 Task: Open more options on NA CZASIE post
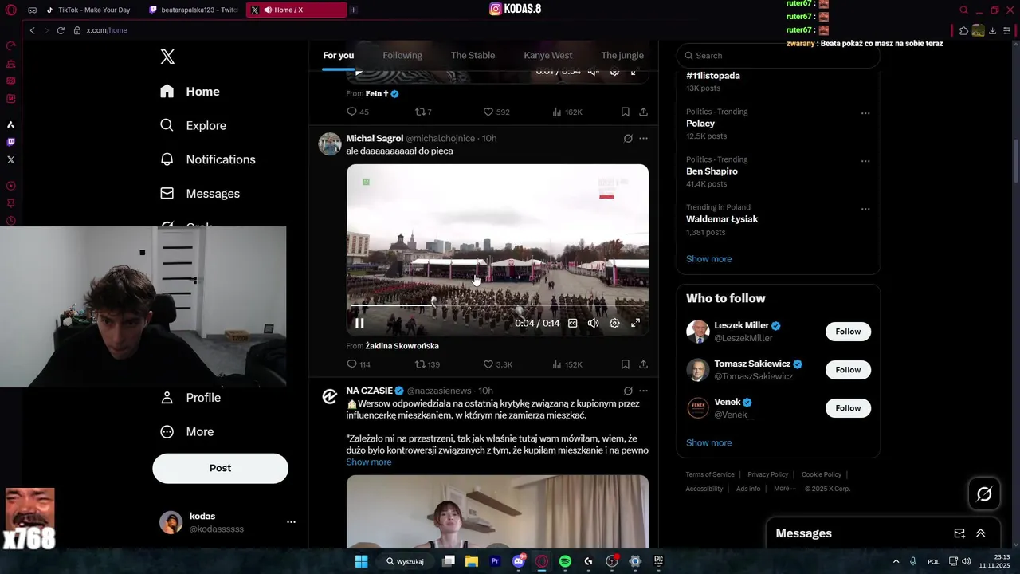coord(643,391)
